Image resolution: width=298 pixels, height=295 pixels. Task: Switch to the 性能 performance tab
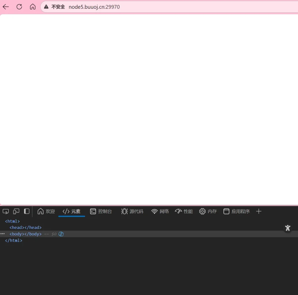pyautogui.click(x=184, y=211)
